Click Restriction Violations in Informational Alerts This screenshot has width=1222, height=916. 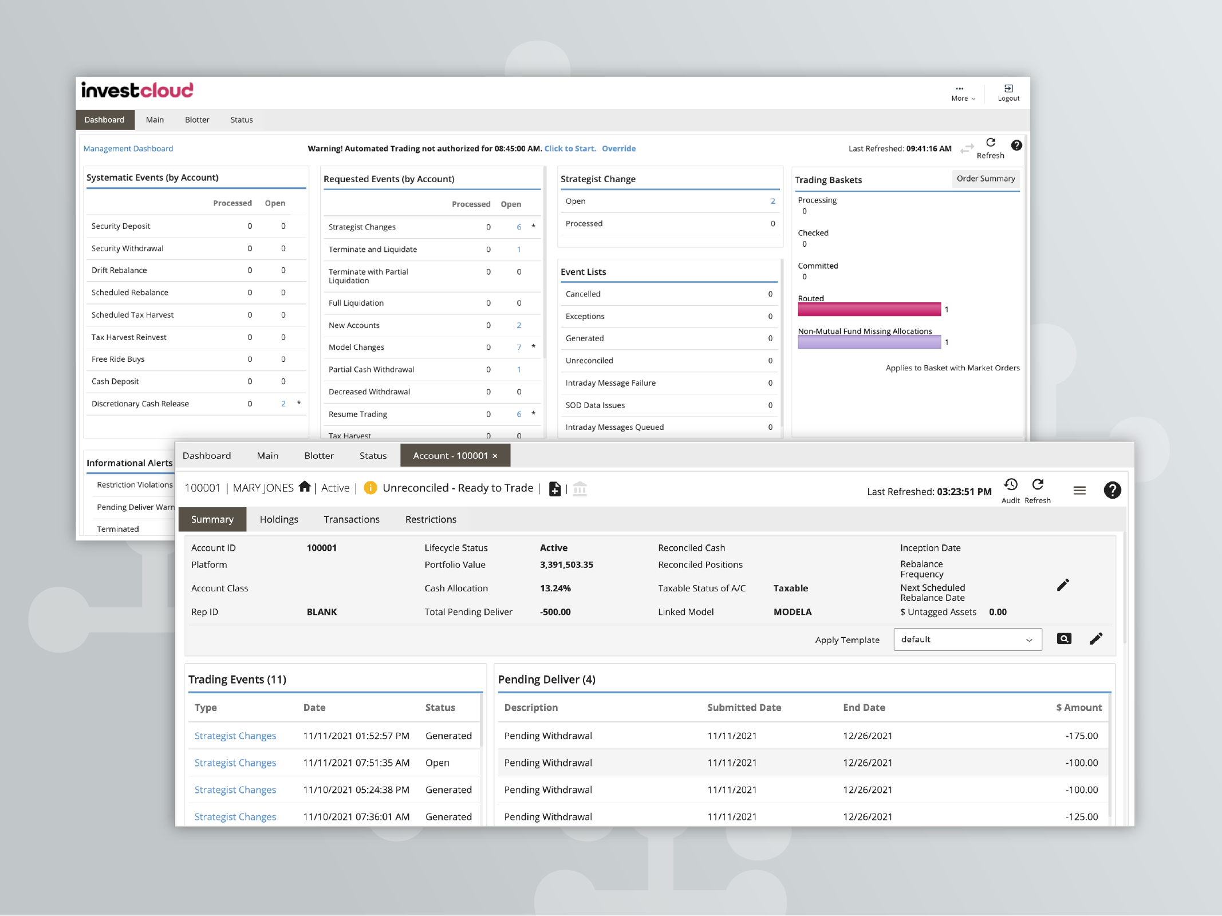135,485
